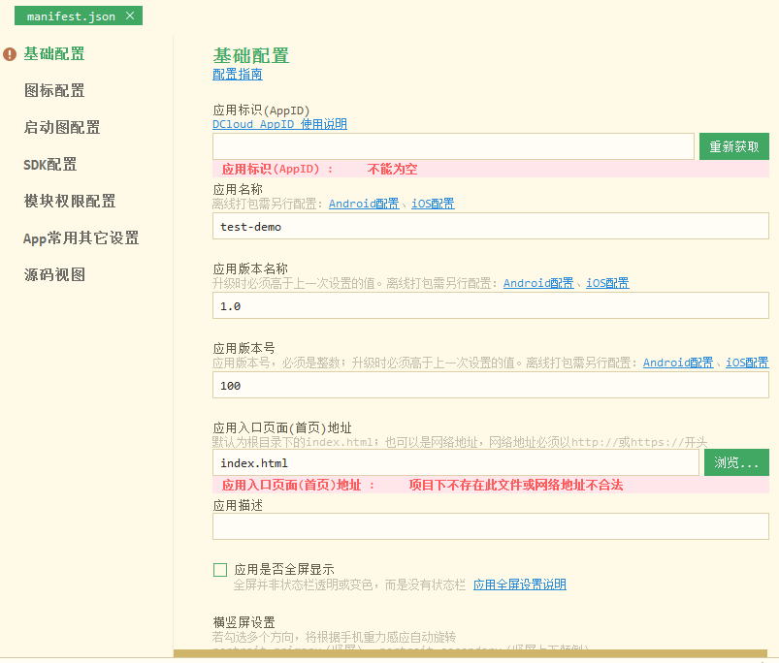Click the warning icon beside 基础配置

tap(10, 54)
